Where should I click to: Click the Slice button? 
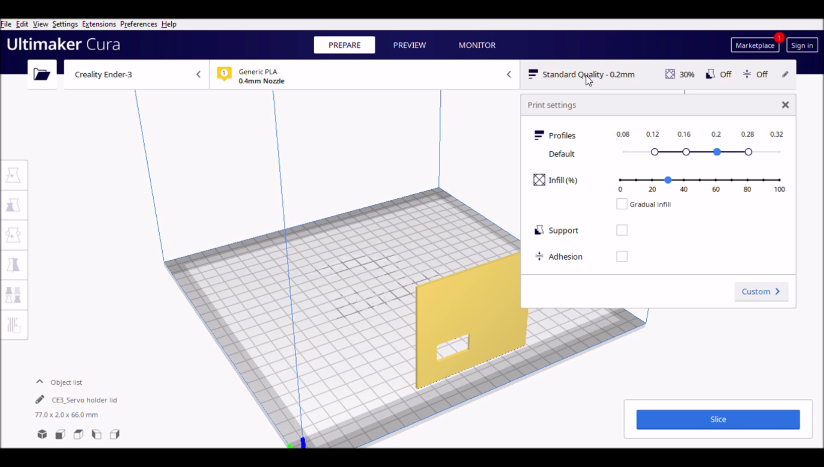718,419
